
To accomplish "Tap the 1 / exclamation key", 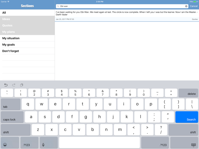I will pos(21,93).
